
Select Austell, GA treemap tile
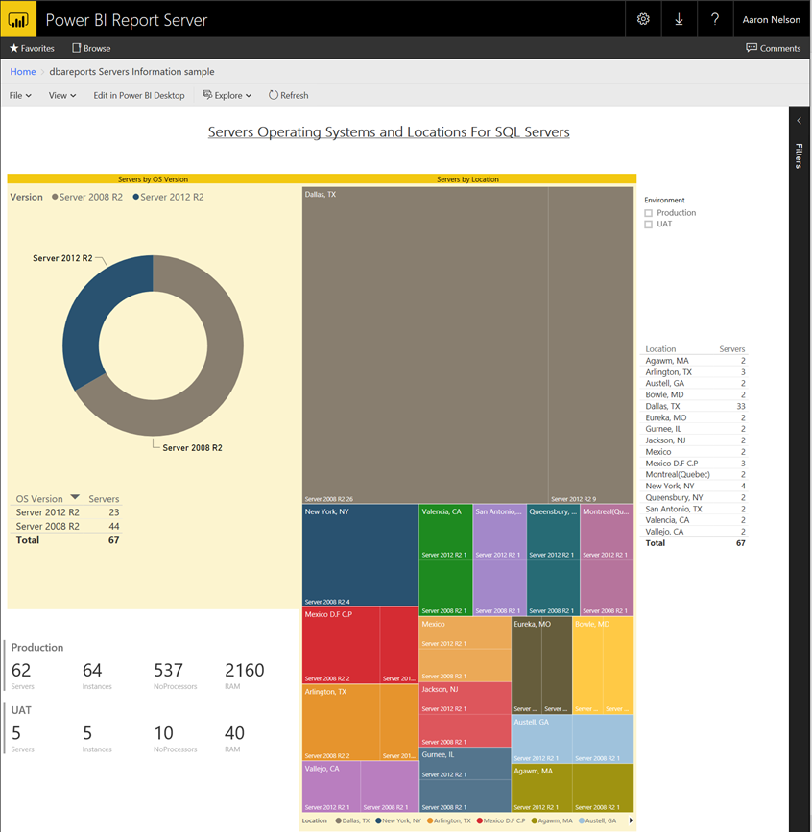(x=573, y=739)
